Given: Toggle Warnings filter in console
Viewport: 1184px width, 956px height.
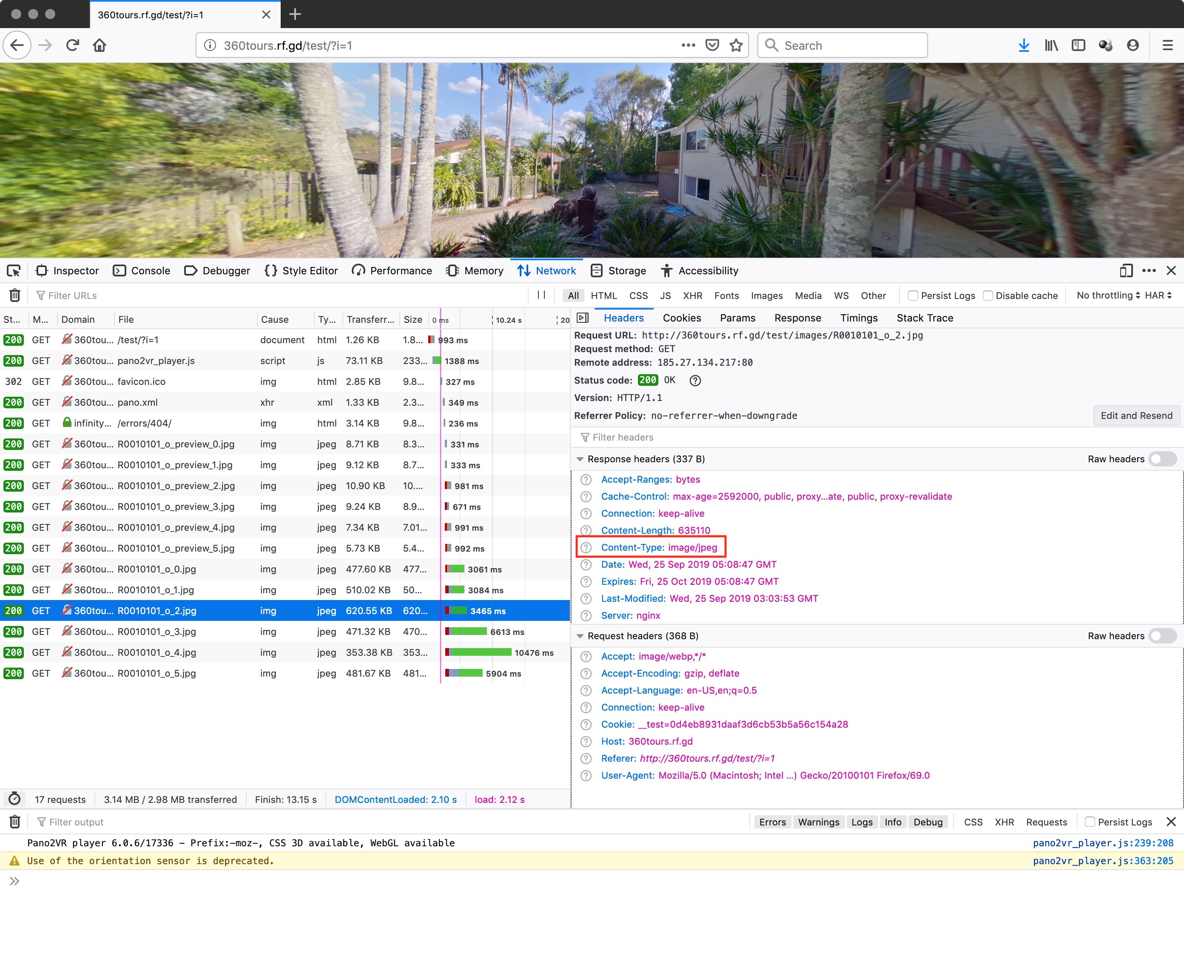Looking at the screenshot, I should coord(818,822).
